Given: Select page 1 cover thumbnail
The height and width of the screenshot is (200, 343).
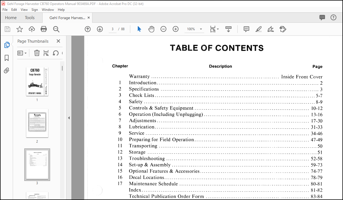Looking at the screenshot, I should (x=37, y=82).
